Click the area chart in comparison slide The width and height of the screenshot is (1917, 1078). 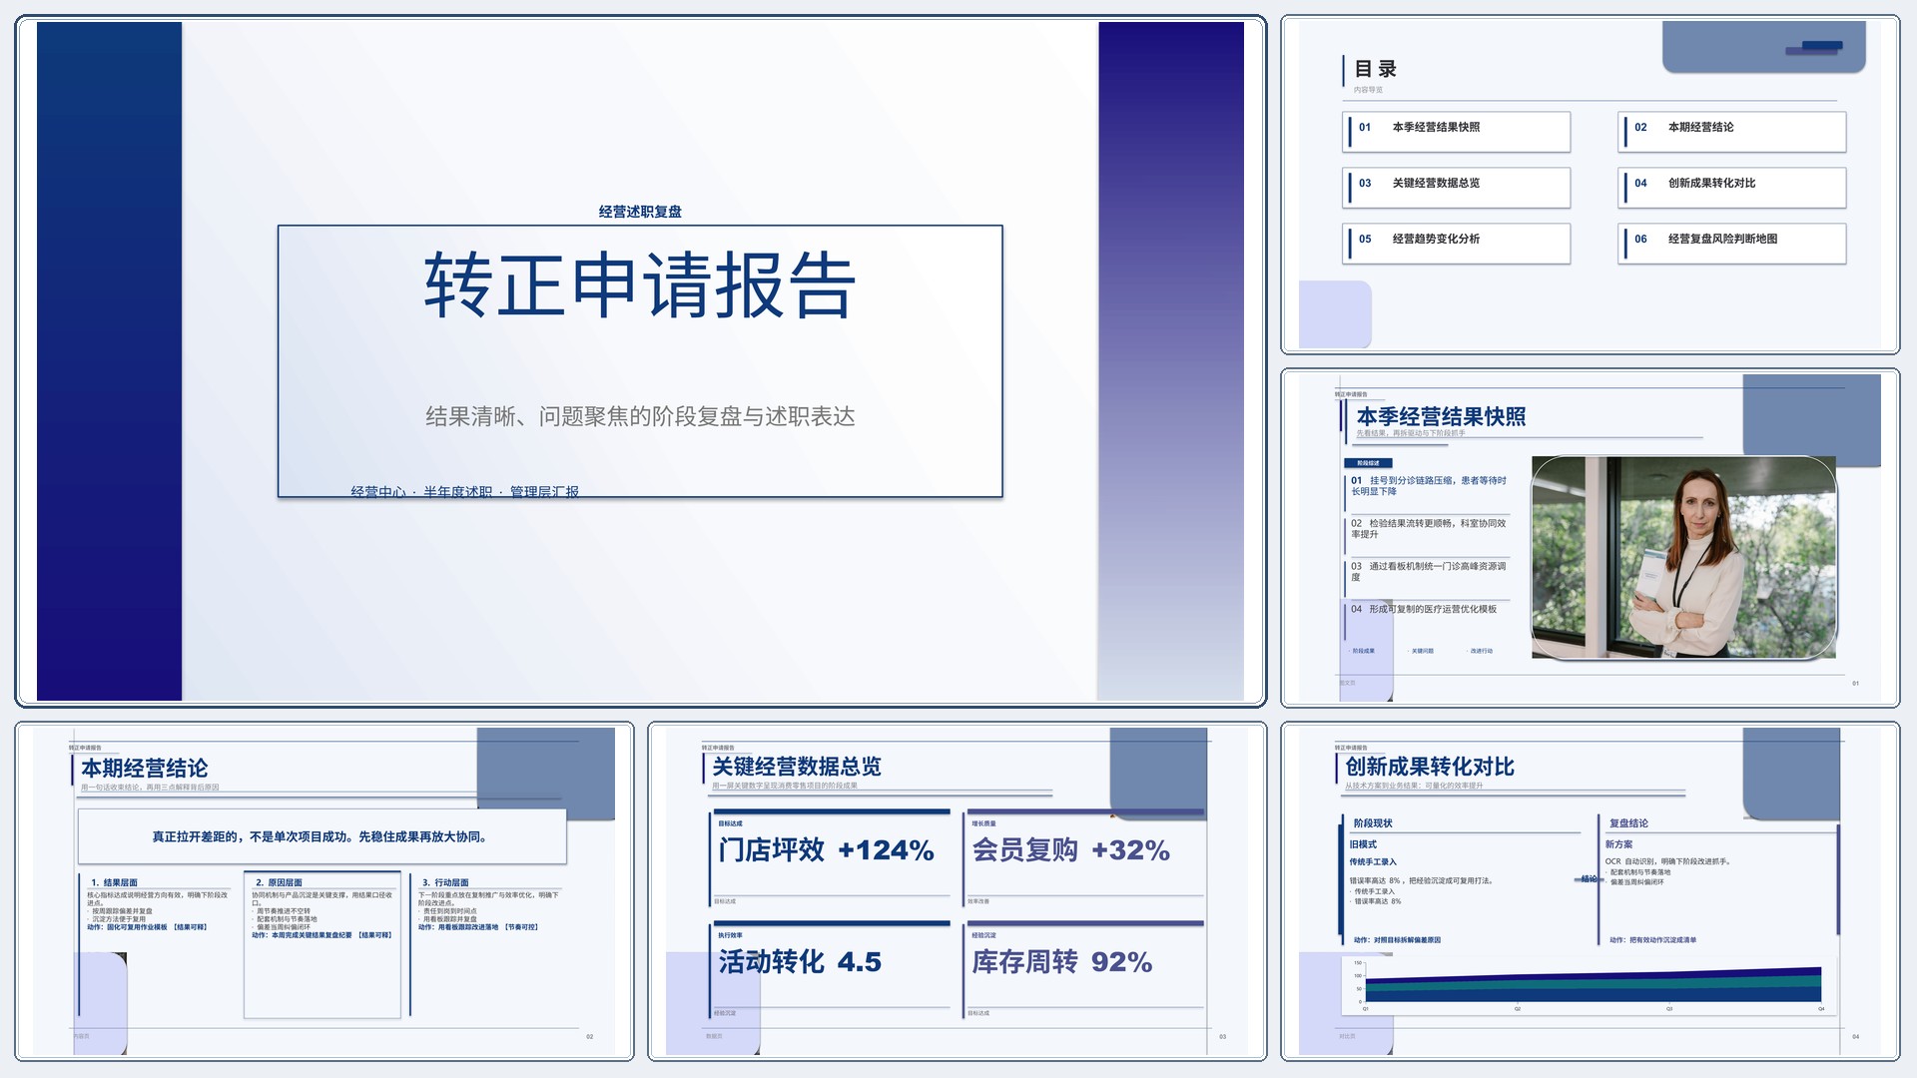click(1588, 984)
